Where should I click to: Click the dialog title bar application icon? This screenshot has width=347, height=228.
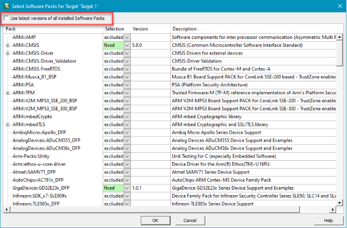click(x=6, y=5)
